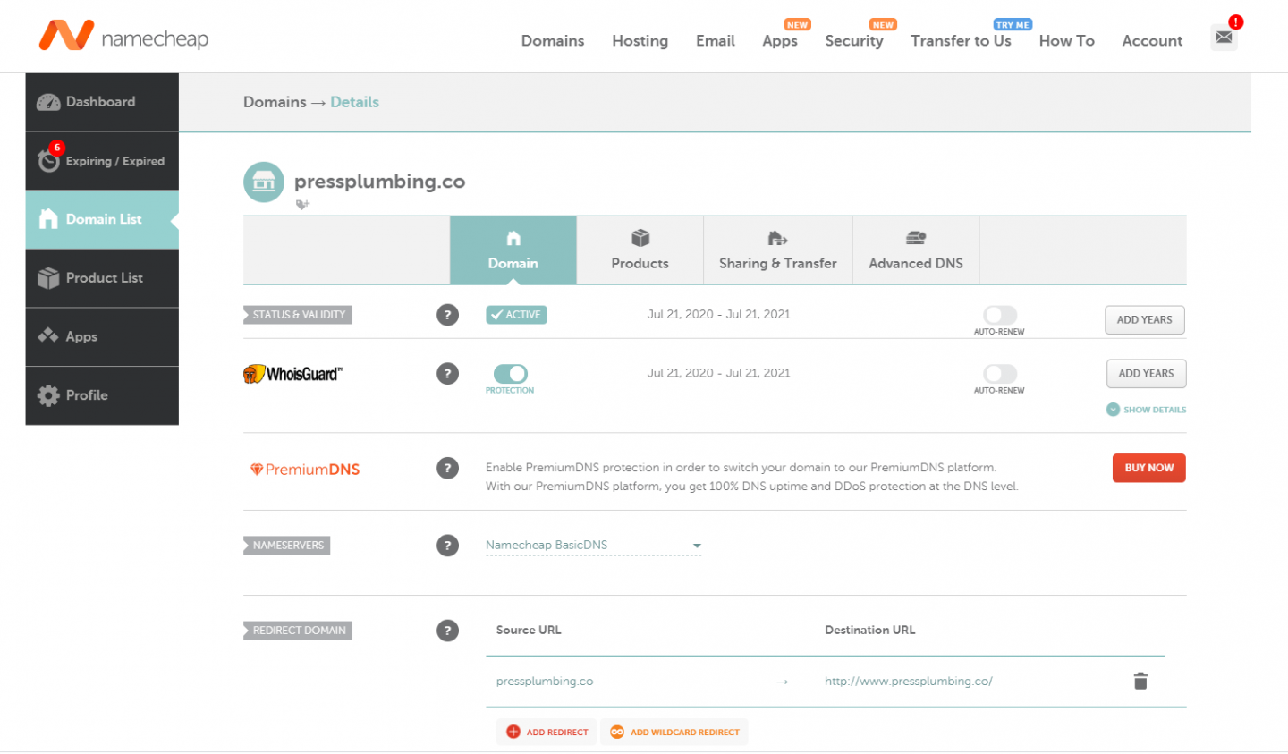The height and width of the screenshot is (754, 1288).
Task: Click the Expiring / Expired clock icon
Action: (x=48, y=160)
